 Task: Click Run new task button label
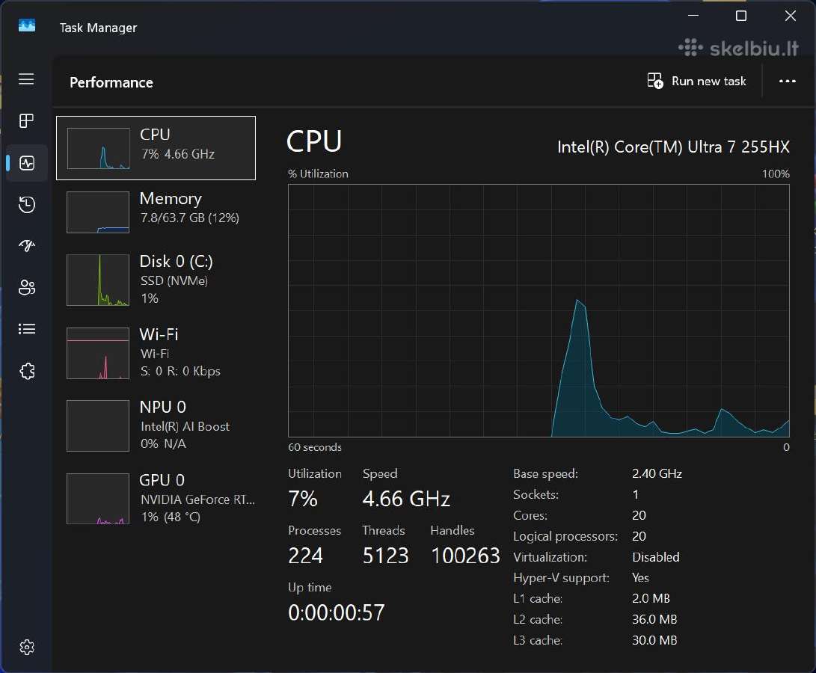coord(708,82)
